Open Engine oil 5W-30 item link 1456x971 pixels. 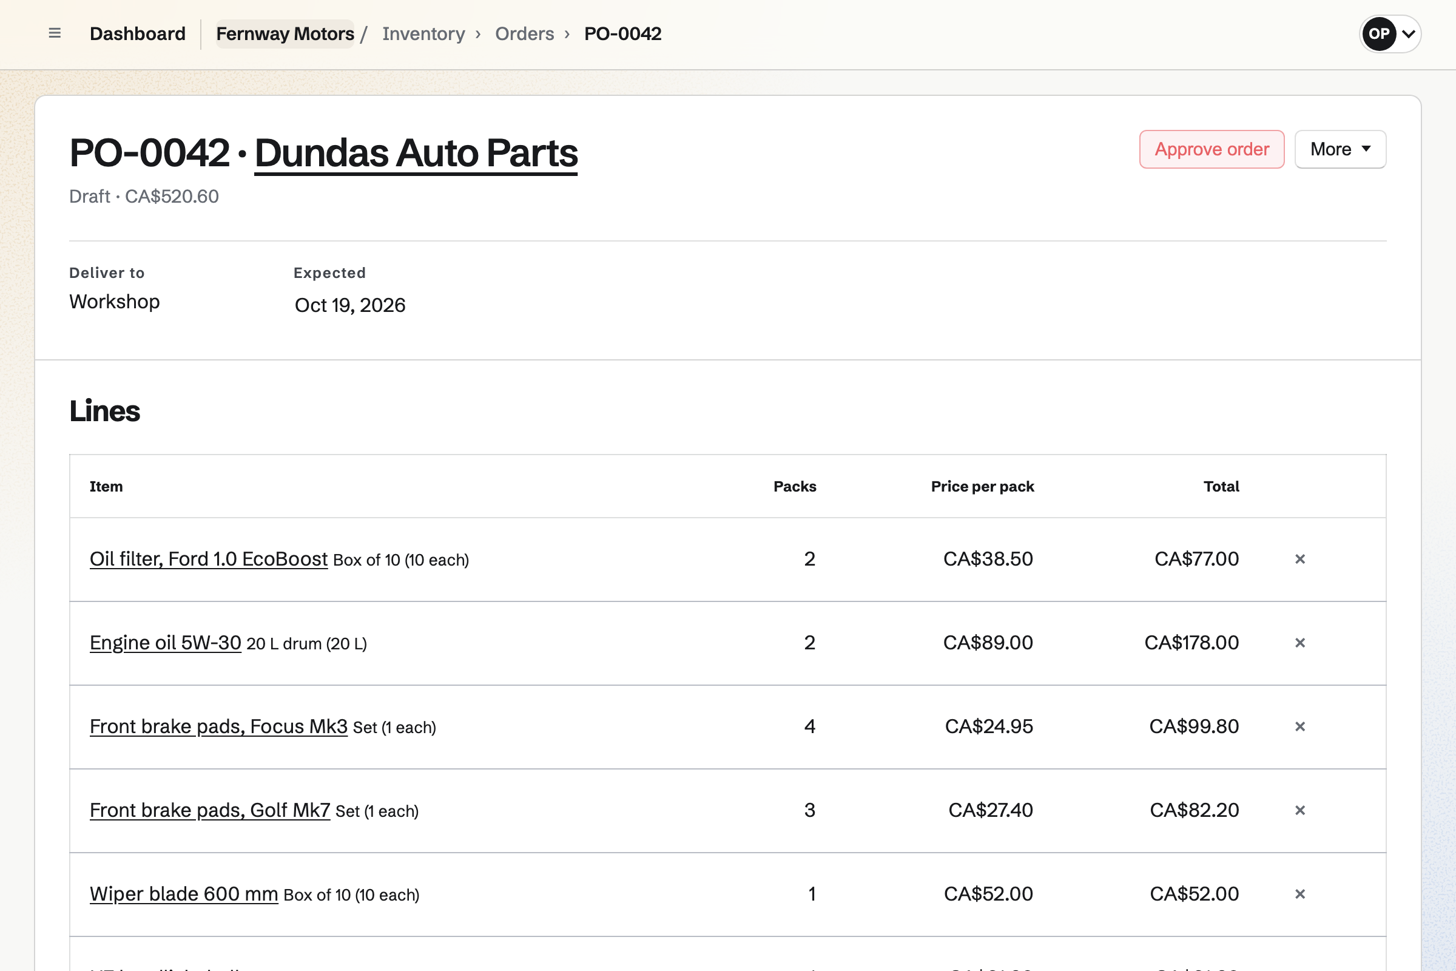coord(165,642)
